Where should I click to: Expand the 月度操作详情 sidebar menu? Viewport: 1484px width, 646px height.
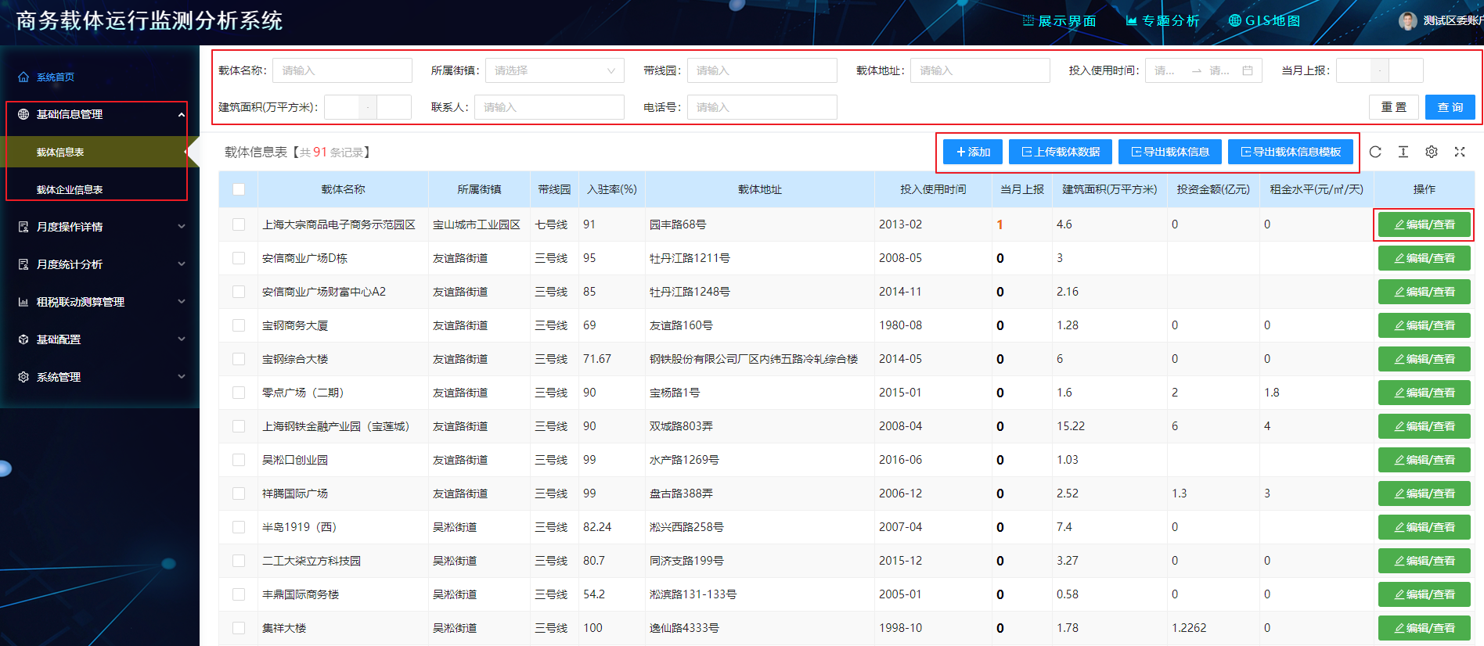(x=102, y=227)
